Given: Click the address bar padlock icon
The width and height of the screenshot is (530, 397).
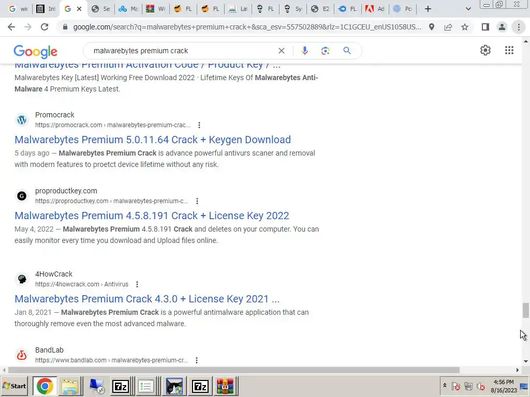Looking at the screenshot, I should point(65,27).
